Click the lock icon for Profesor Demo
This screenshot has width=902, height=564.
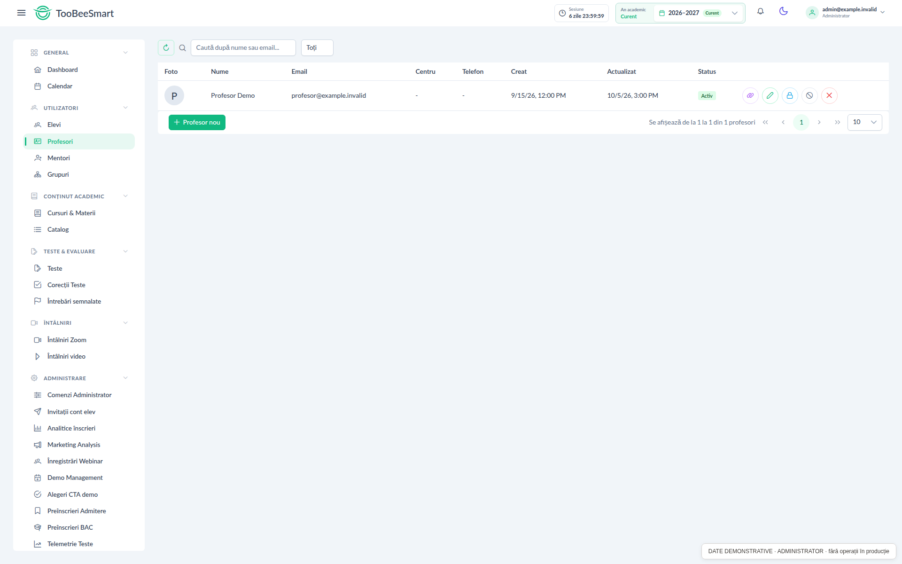pyautogui.click(x=790, y=95)
